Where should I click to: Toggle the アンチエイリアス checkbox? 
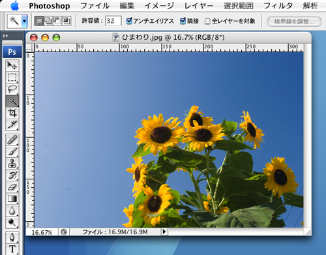click(129, 21)
